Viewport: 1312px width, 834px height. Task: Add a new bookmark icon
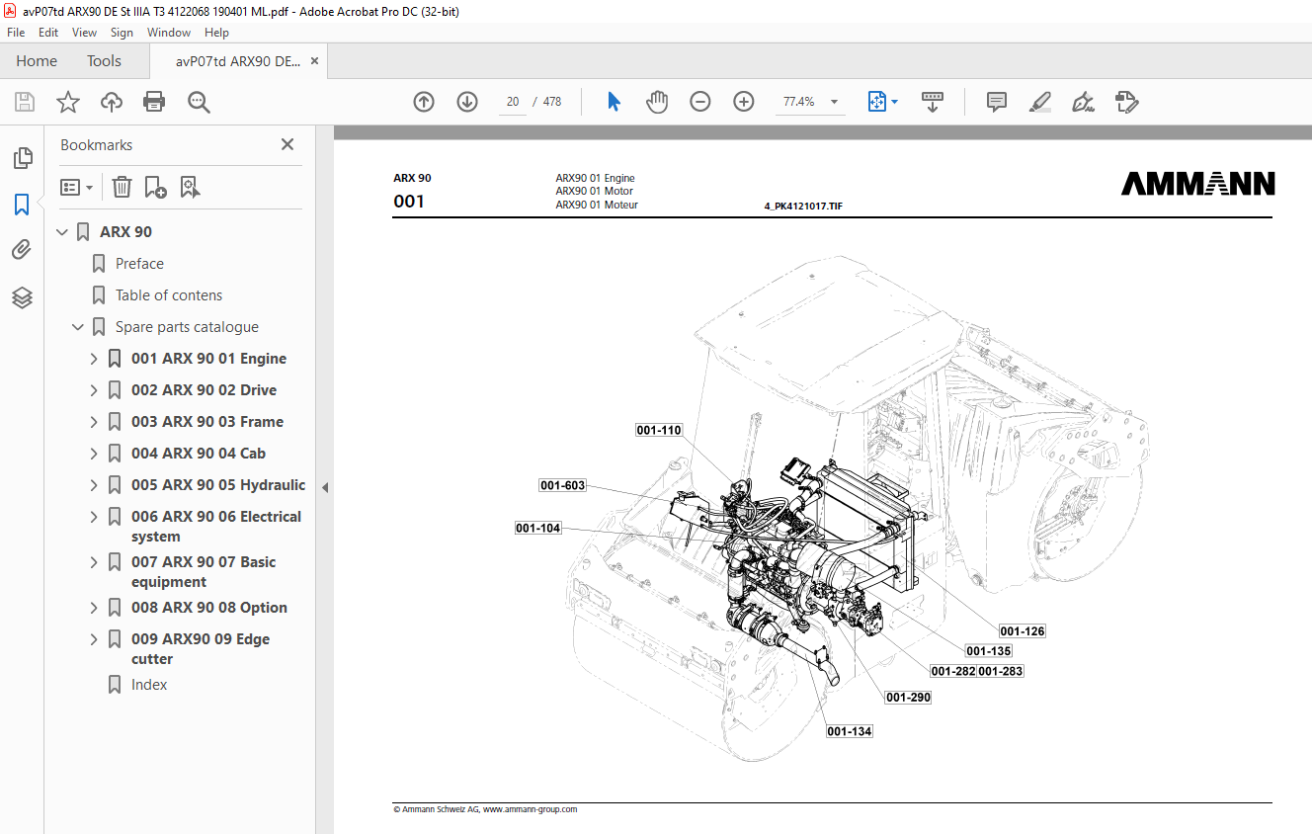[x=155, y=187]
